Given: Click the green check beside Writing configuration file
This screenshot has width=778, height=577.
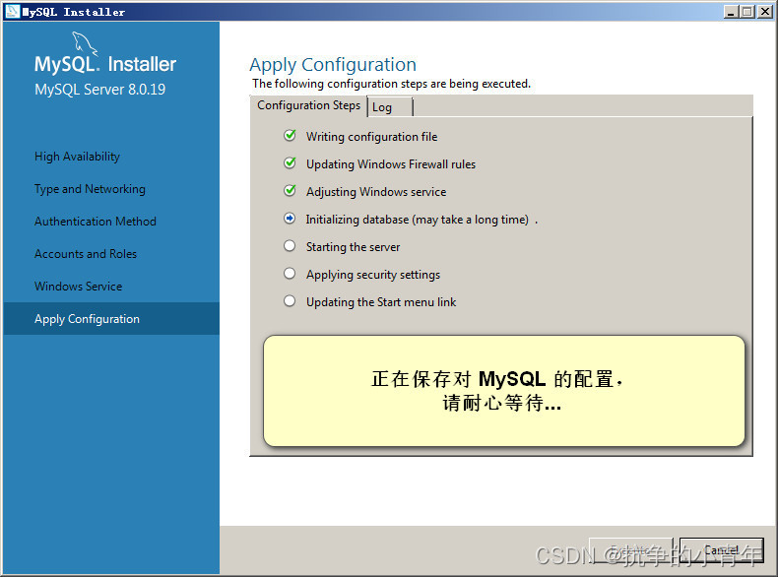Looking at the screenshot, I should 290,136.
